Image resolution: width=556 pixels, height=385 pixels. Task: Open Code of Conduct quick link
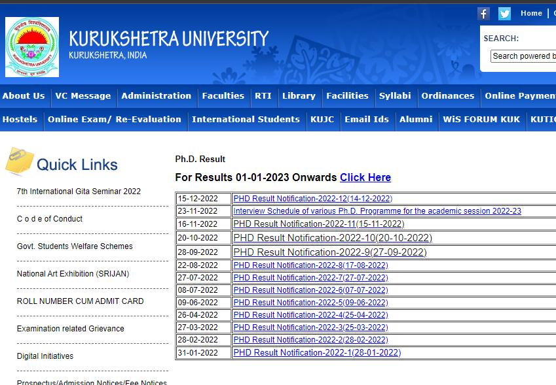(x=50, y=219)
